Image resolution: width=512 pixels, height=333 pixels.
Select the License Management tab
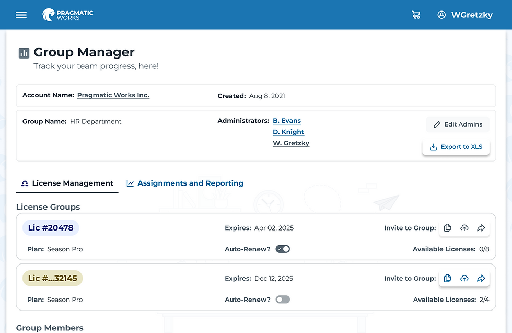point(67,183)
